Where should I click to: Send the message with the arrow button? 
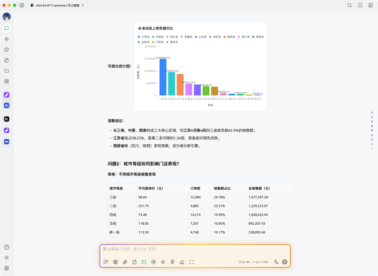click(x=285, y=262)
